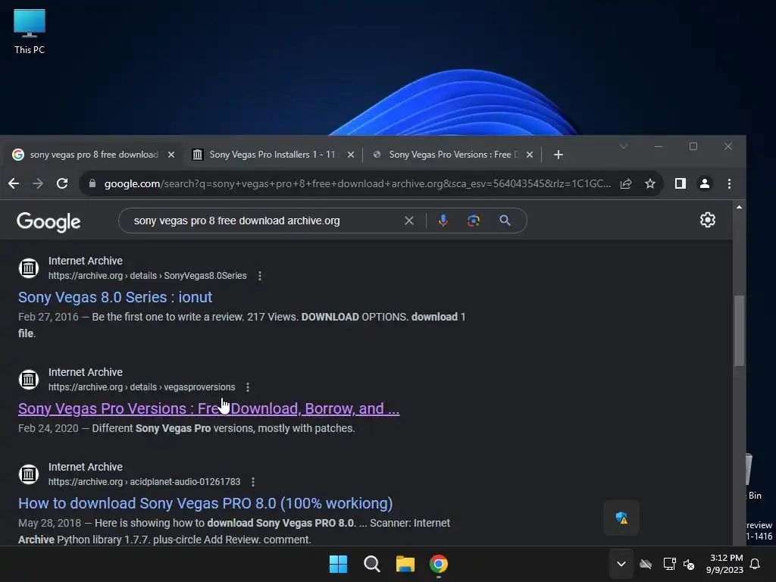Open more options for SonyVegas8.0Series result
This screenshot has width=776, height=582.
click(x=260, y=276)
